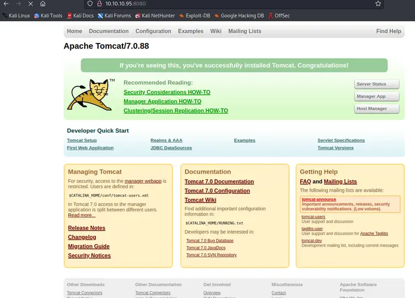Click the shield tracking protection icon
415x298 pixels.
90,4
